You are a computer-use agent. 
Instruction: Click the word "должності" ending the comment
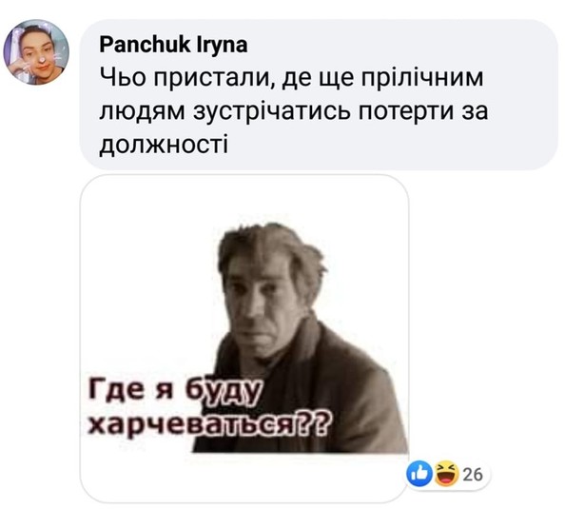[x=164, y=145]
